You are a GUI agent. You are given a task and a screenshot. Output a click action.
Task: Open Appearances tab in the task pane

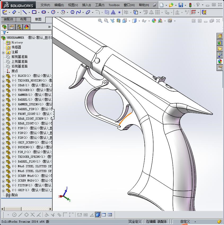click(220, 61)
